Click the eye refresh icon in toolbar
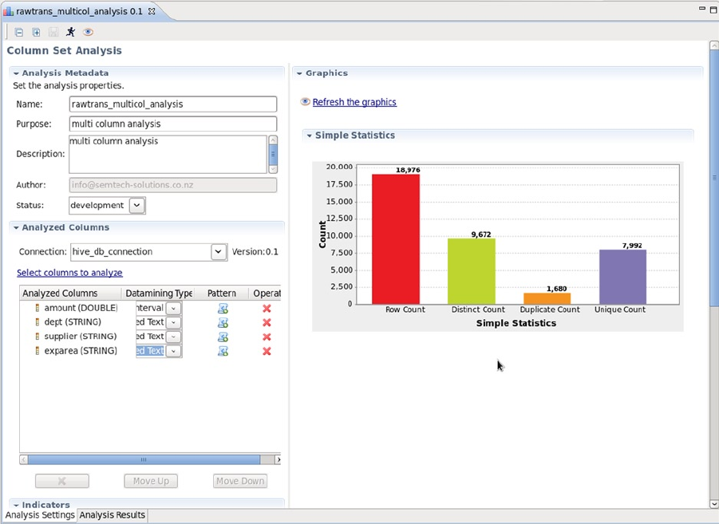Image resolution: width=719 pixels, height=524 pixels. click(x=88, y=32)
